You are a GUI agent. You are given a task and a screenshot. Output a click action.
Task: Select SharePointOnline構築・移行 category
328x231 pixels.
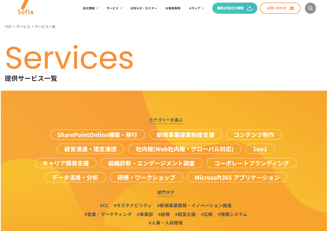[97, 135]
